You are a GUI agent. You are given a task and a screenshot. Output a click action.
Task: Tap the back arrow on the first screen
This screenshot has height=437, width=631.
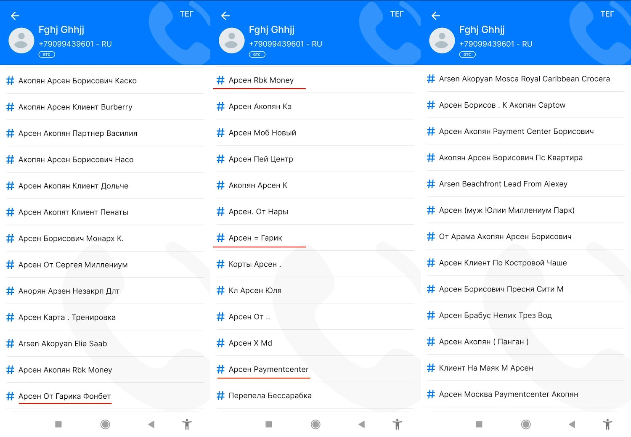15,16
